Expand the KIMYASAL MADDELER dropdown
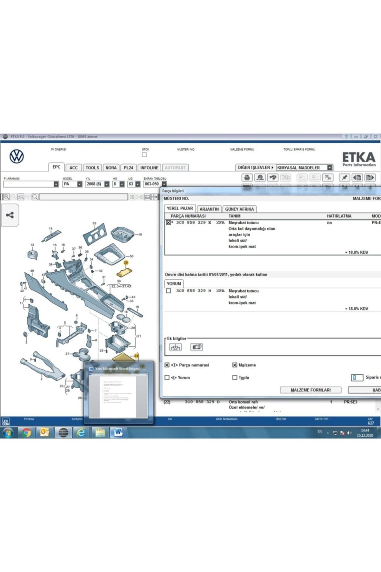This screenshot has width=381, height=572. 330,168
